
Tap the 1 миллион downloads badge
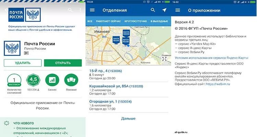[14, 80]
